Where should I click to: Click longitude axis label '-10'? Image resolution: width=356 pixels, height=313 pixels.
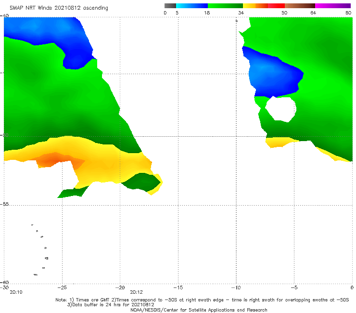236,287
